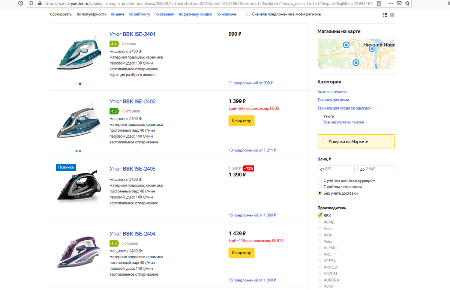Click the Новинка badge on ISE-2405
Screen dimensions: 450x290
pos(66,167)
